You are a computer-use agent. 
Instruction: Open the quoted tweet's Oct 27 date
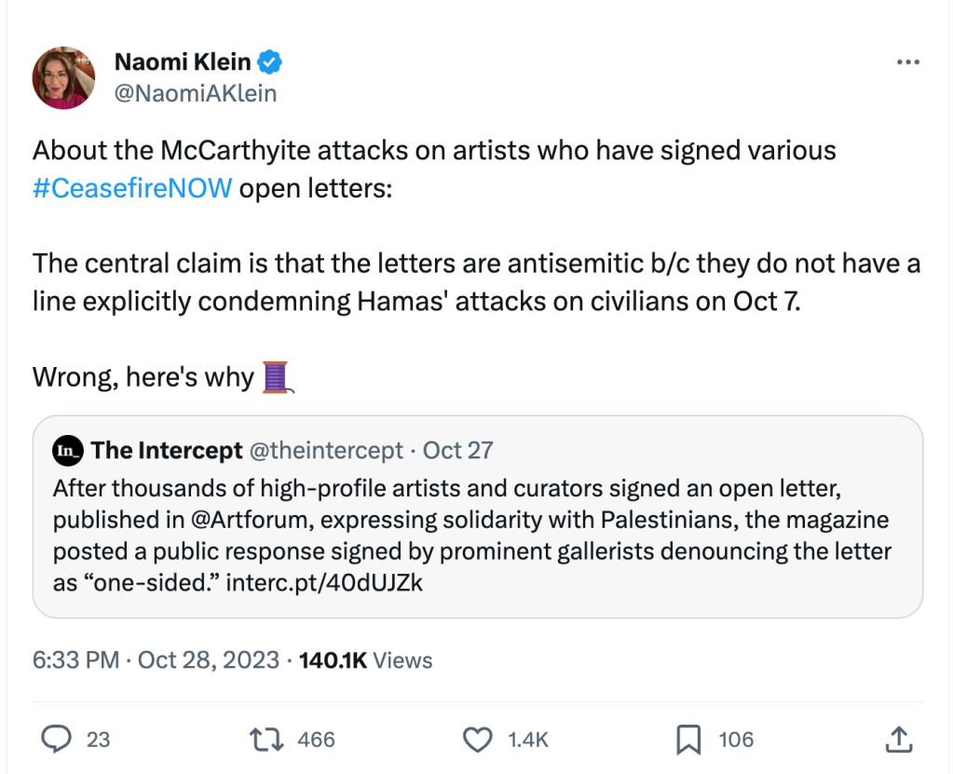click(457, 451)
